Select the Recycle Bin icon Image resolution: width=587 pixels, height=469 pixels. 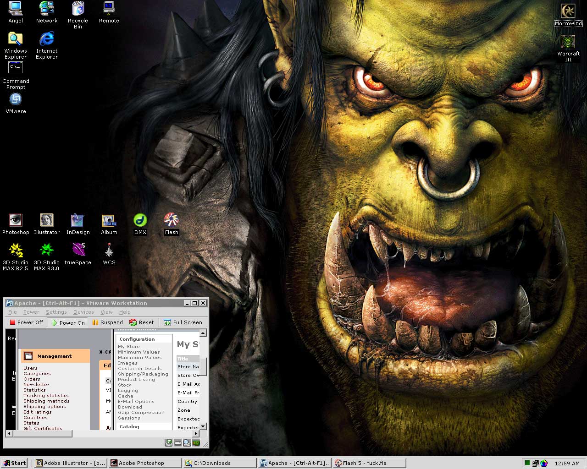78,15
